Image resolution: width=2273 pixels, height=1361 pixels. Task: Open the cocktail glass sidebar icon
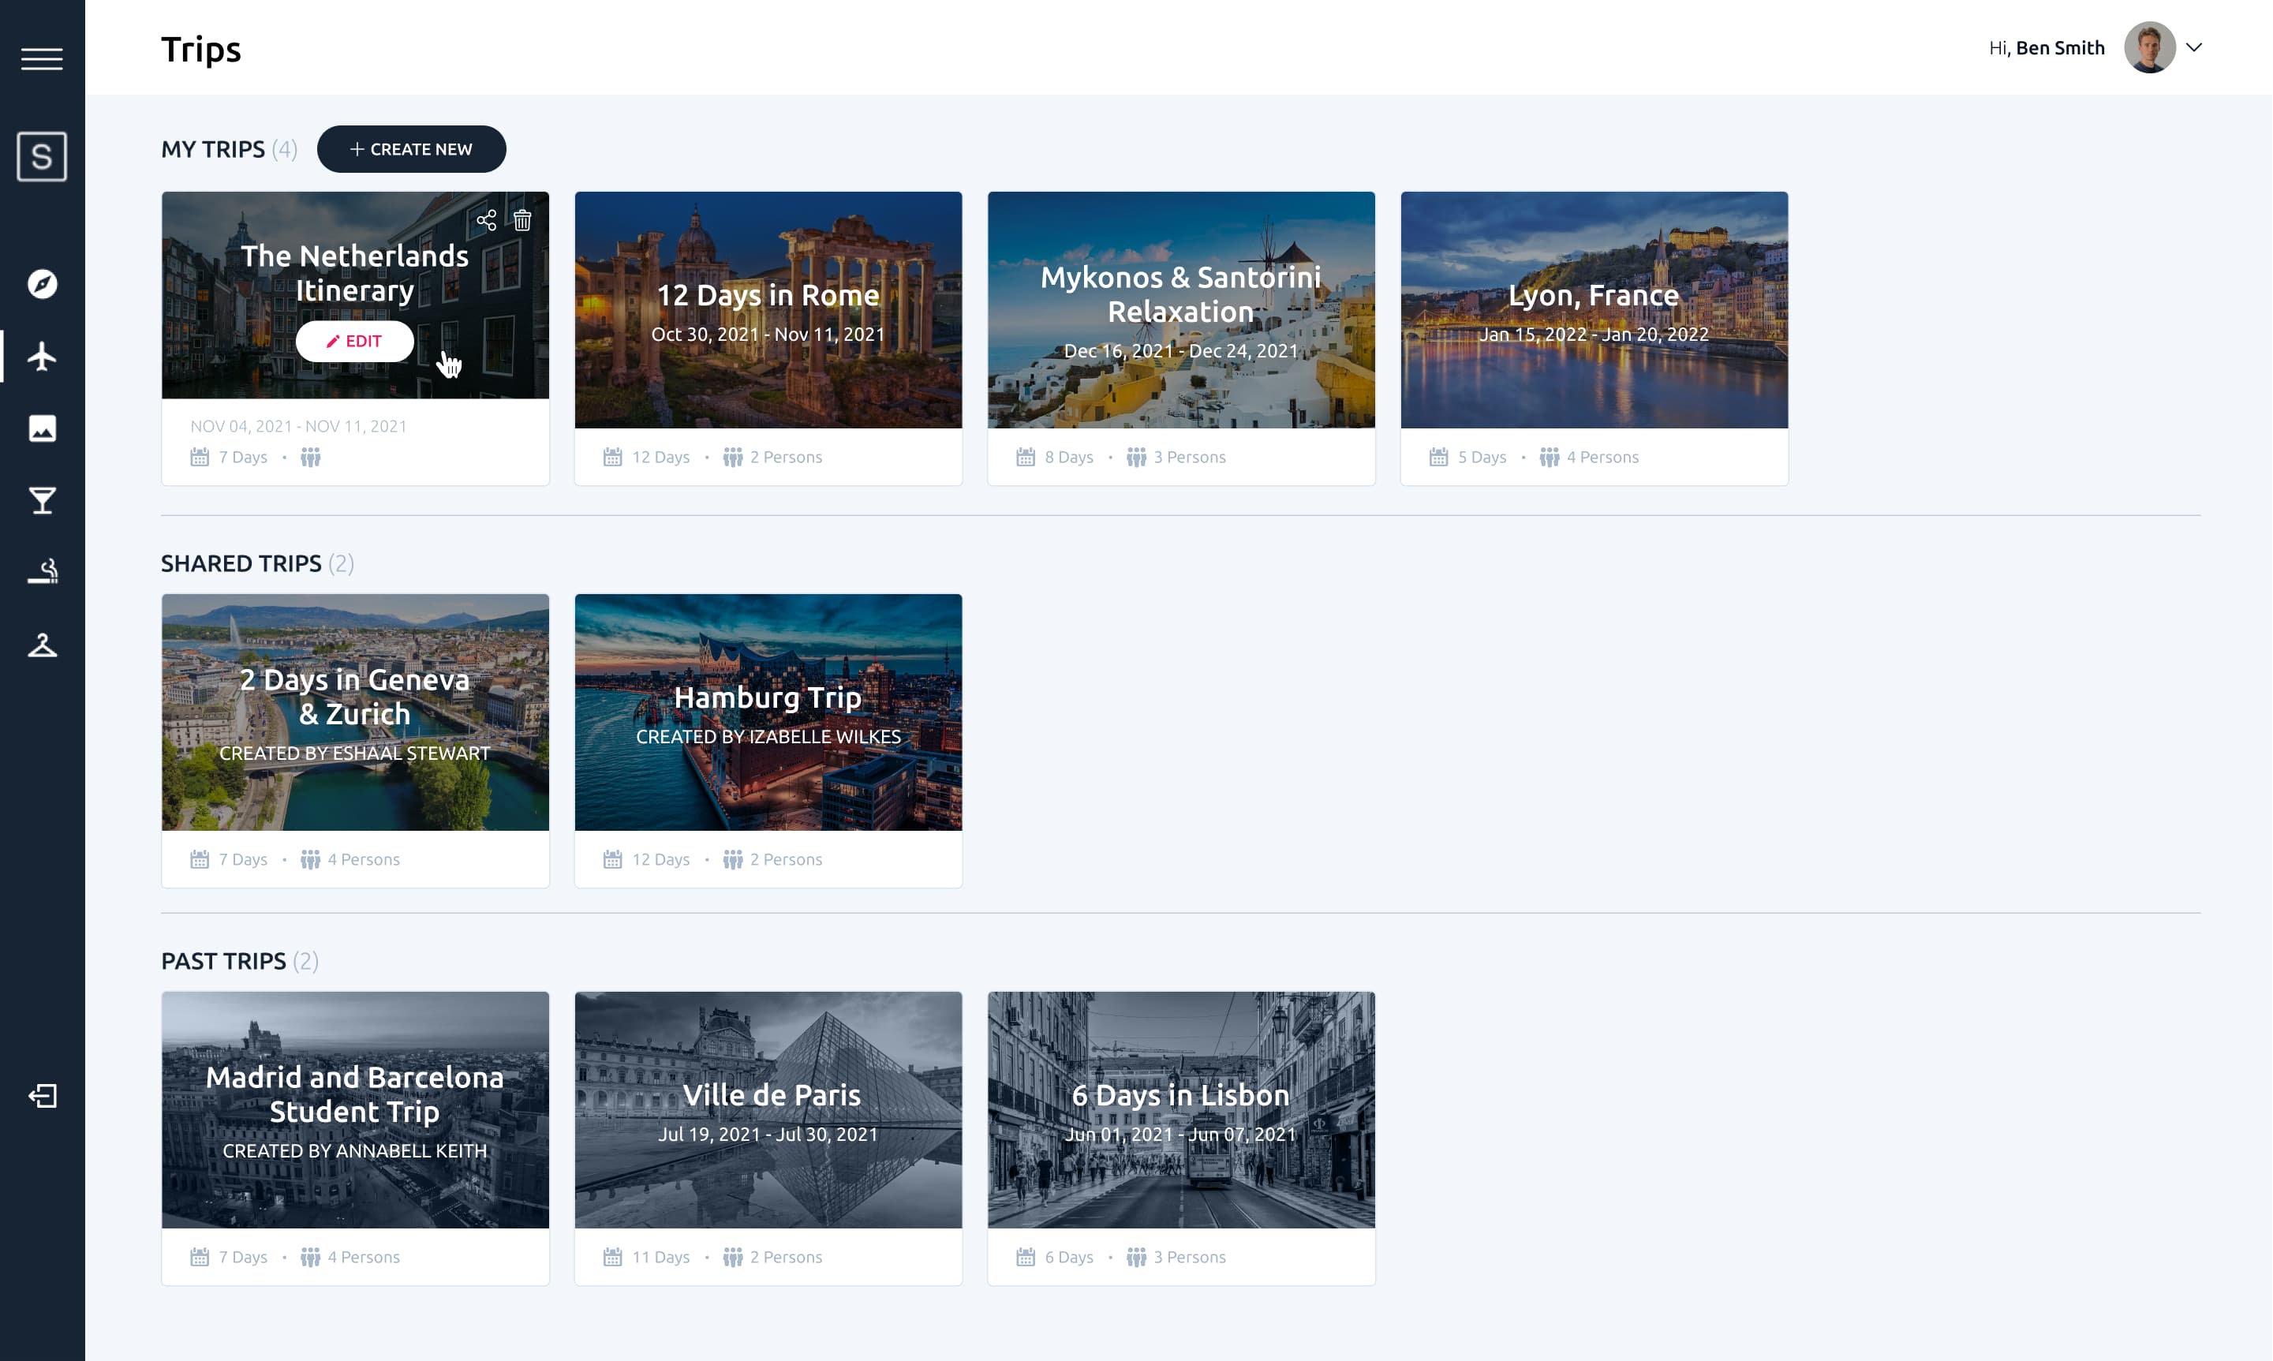coord(42,501)
